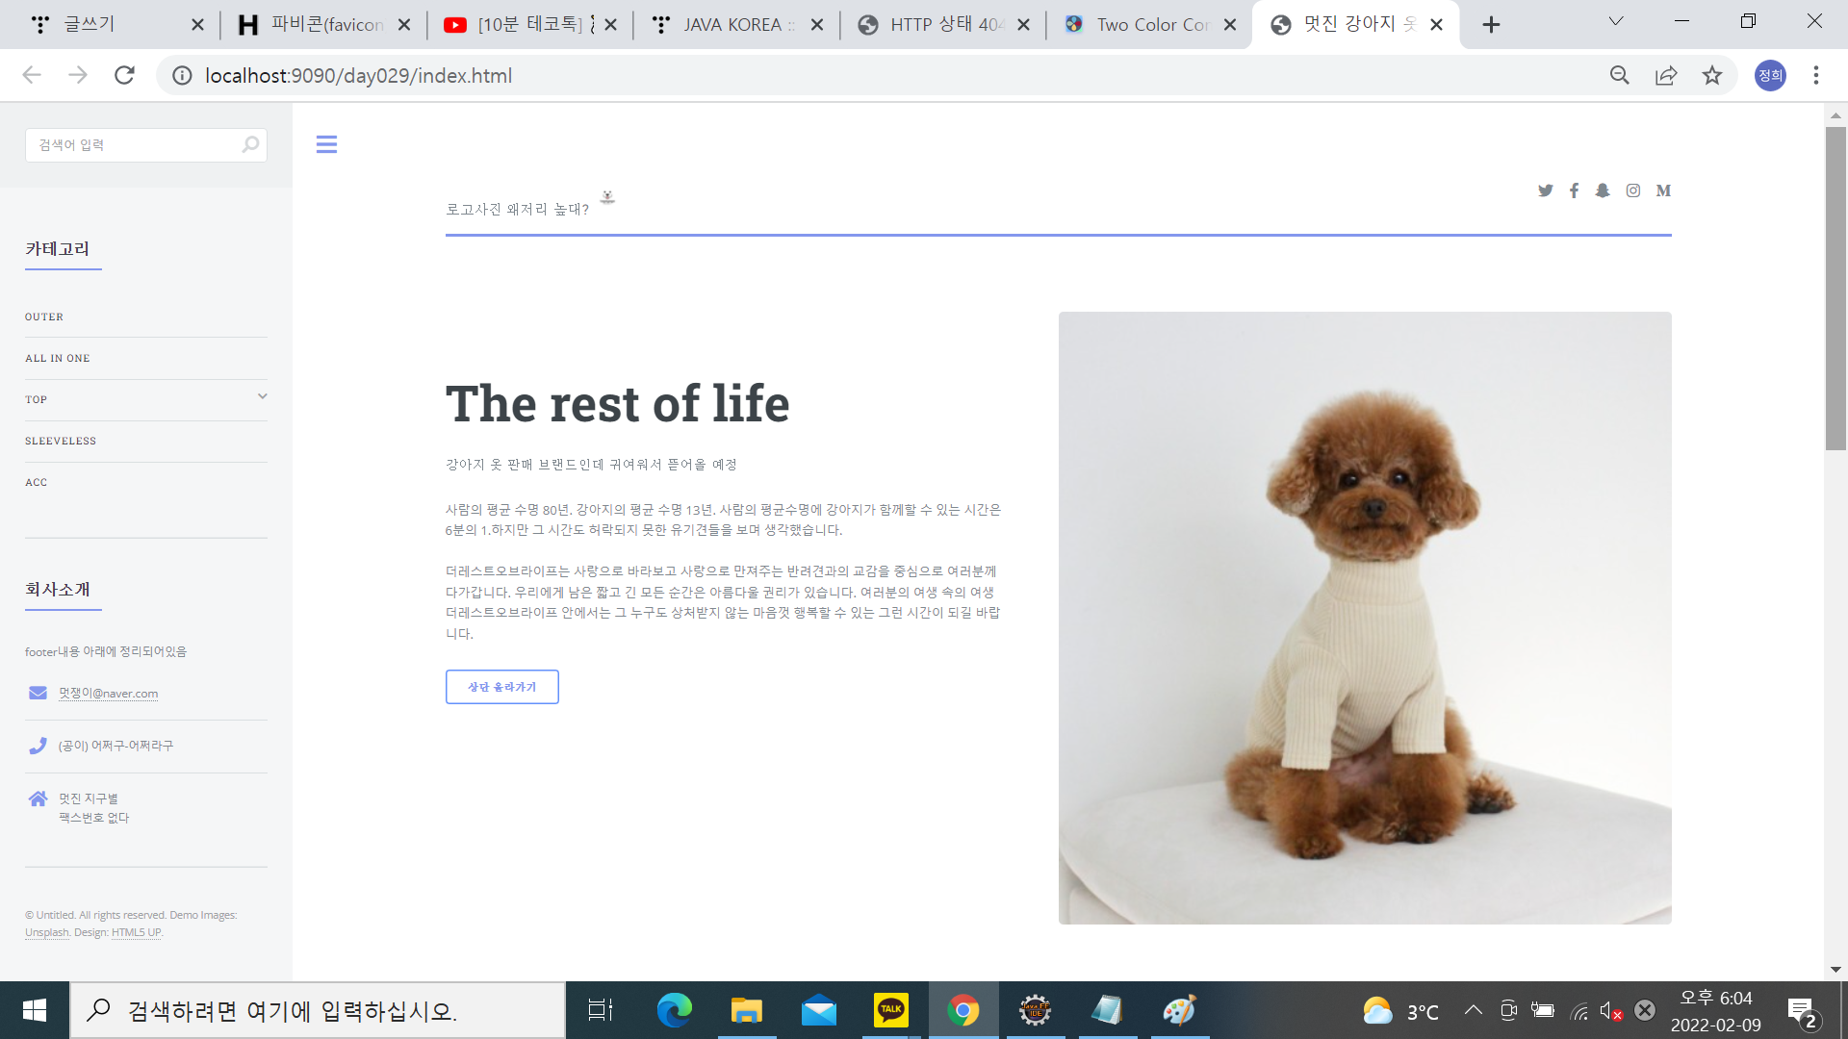Open the 멋쟁이@naver.com email link
Viewport: 1848px width, 1039px height.
tap(108, 694)
